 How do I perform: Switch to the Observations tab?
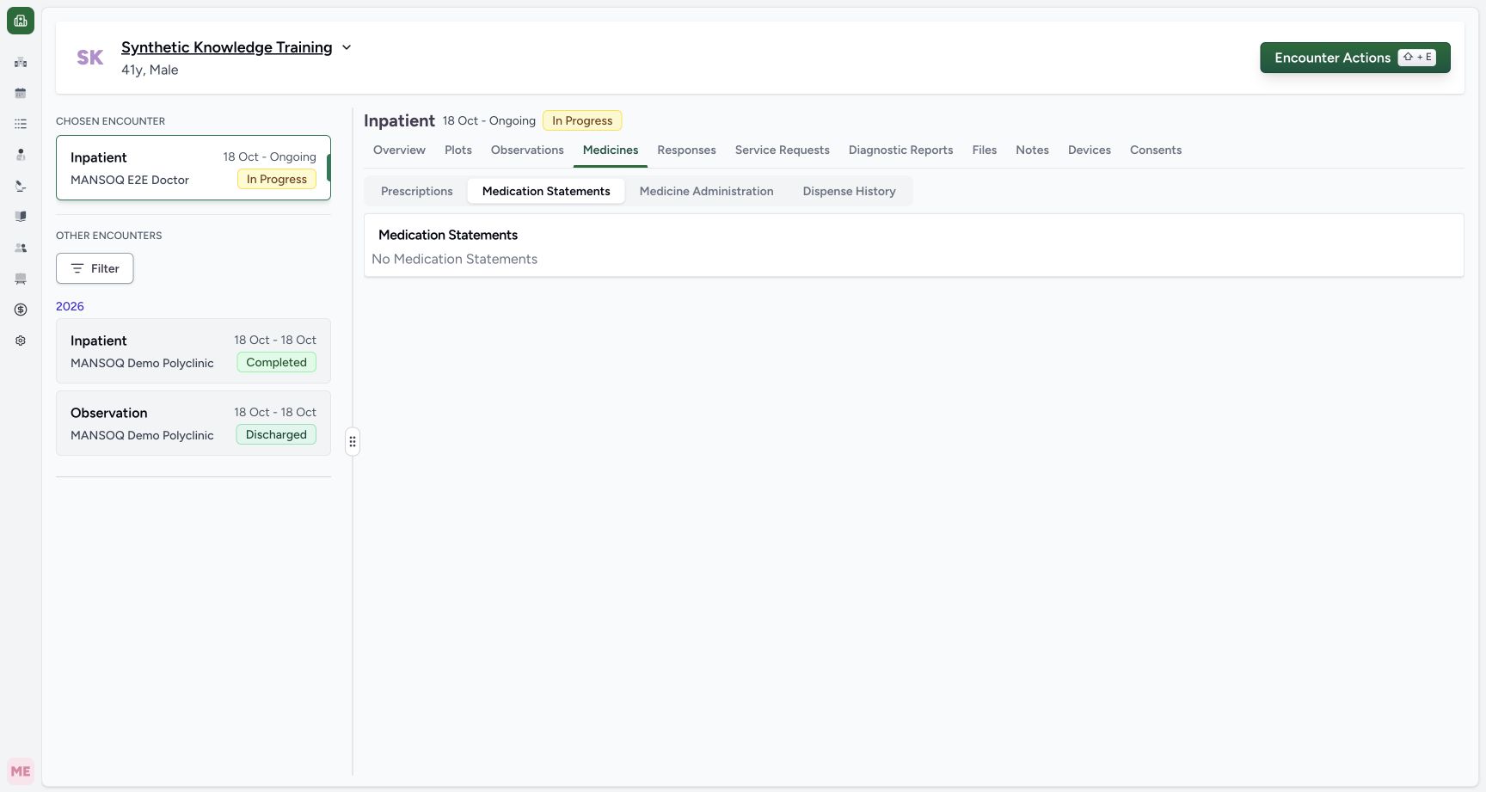pyautogui.click(x=527, y=150)
